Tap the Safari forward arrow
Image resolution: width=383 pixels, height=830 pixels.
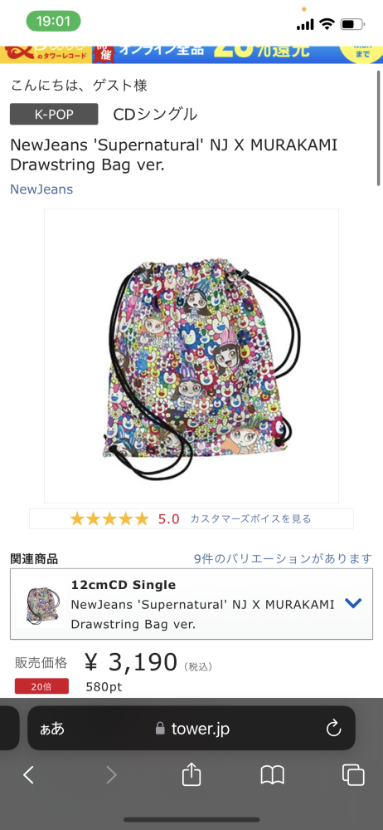point(111,775)
